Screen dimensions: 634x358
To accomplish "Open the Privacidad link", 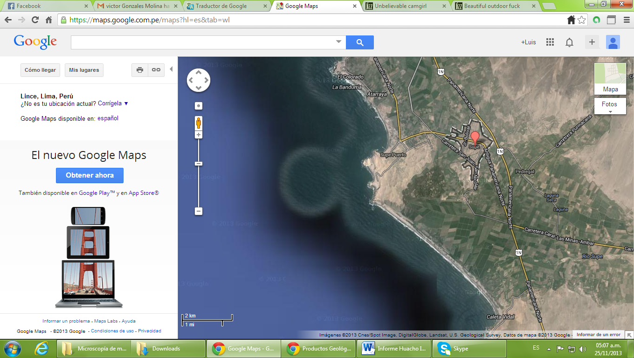I will 149,331.
